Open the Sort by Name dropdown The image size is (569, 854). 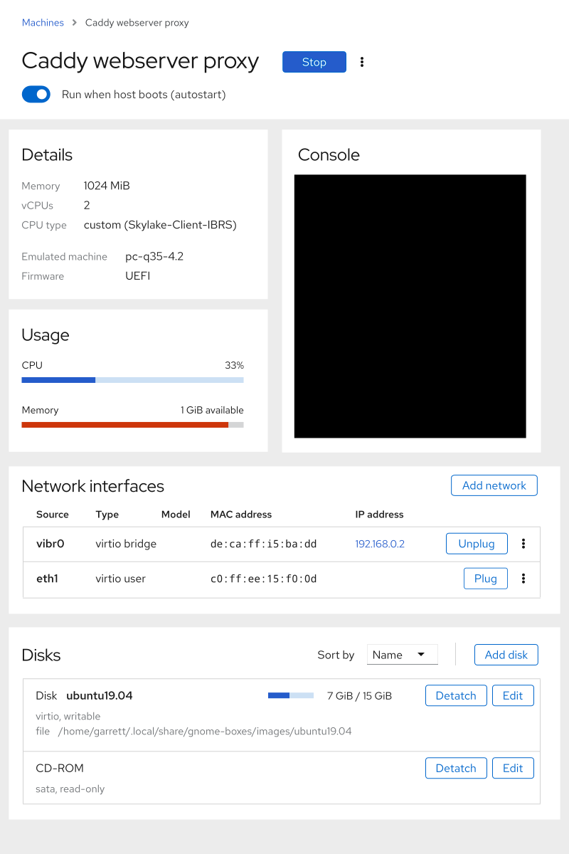point(402,654)
